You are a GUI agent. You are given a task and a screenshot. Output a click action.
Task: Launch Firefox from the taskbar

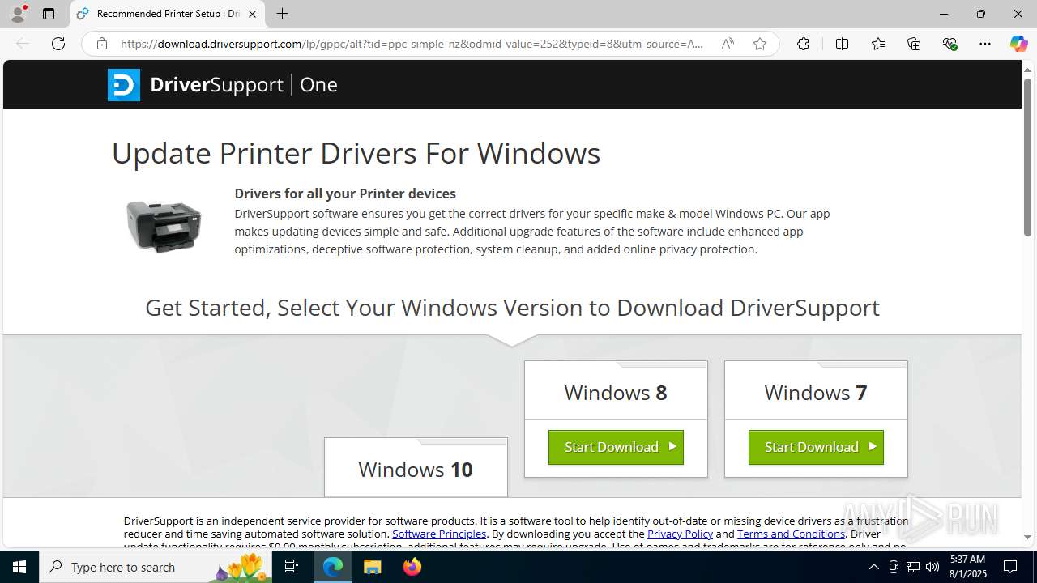tap(412, 567)
